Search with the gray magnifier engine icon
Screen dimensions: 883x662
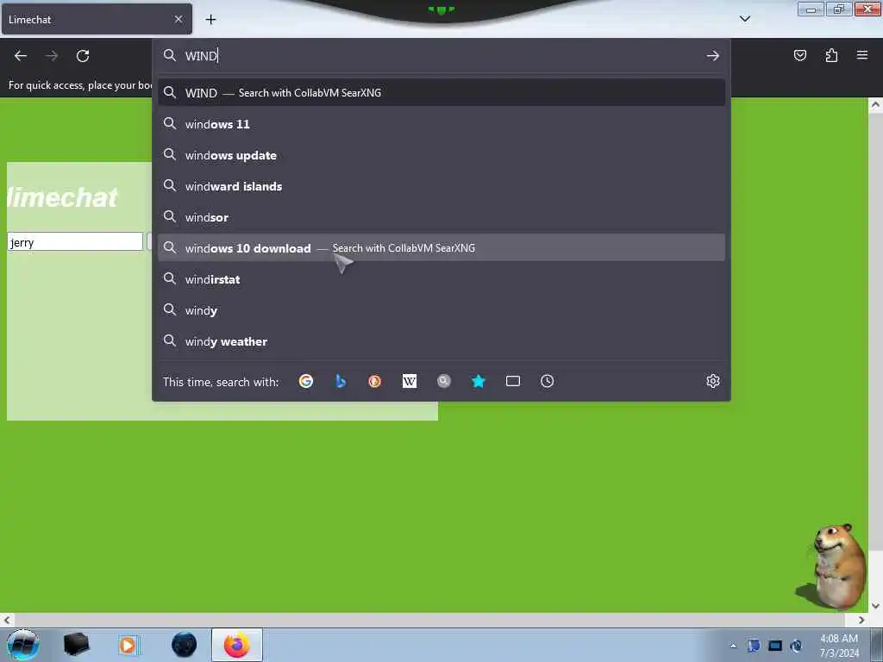[x=444, y=381]
